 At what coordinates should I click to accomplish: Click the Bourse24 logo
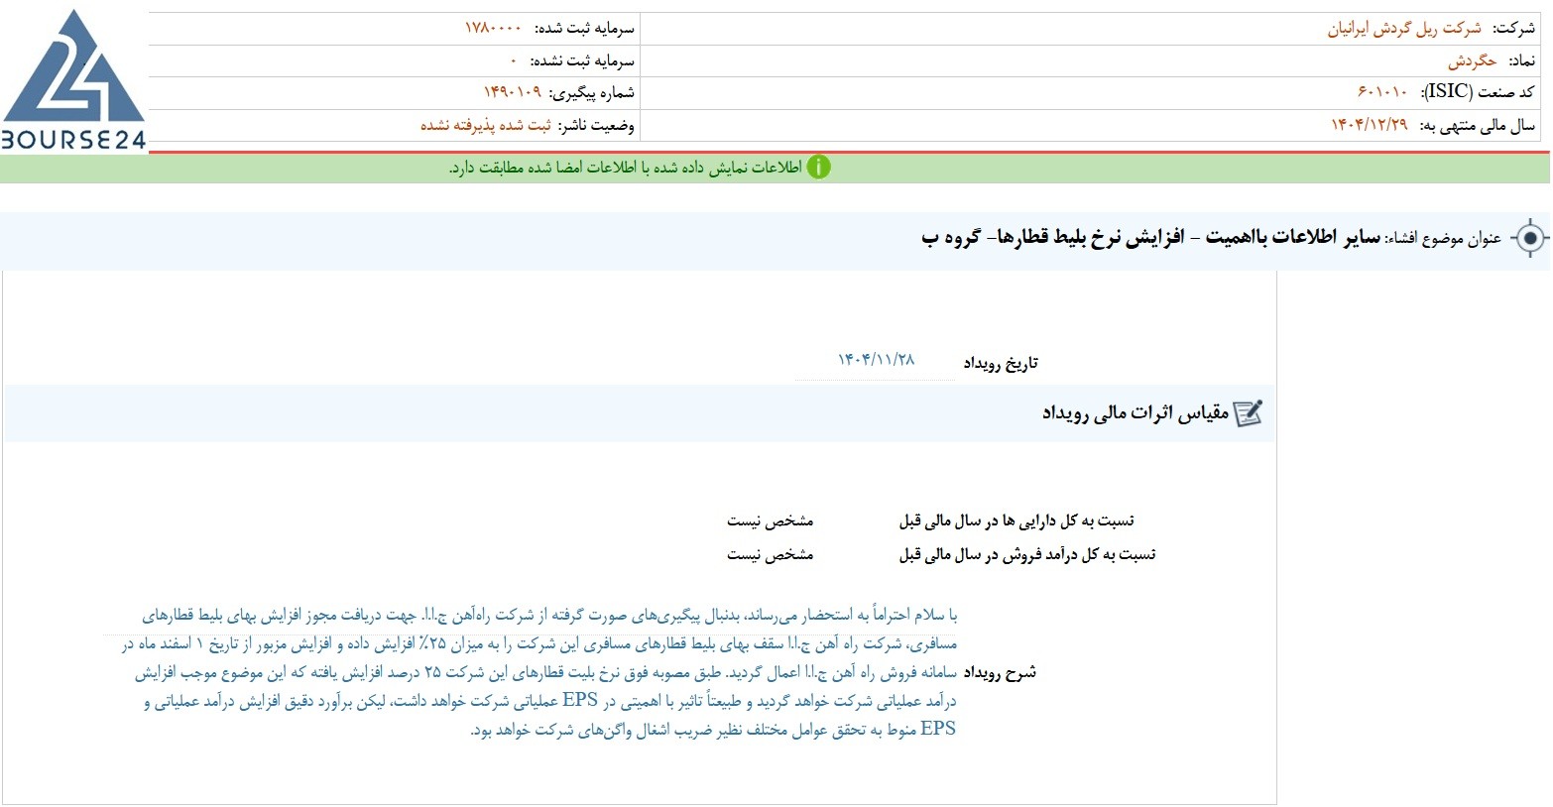point(73,78)
